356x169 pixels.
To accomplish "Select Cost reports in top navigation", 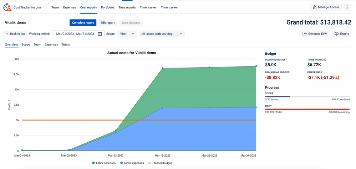I will coord(88,7).
